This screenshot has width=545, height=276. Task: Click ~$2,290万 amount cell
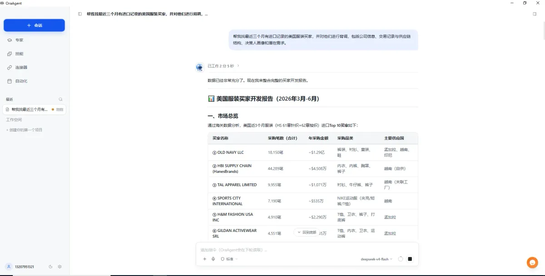(317, 217)
